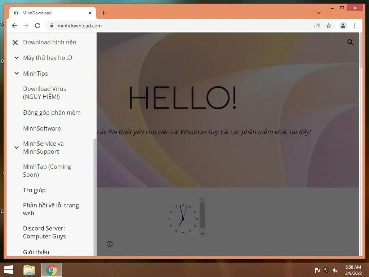
Task: Open File Explorer from taskbar
Action: 29,270
